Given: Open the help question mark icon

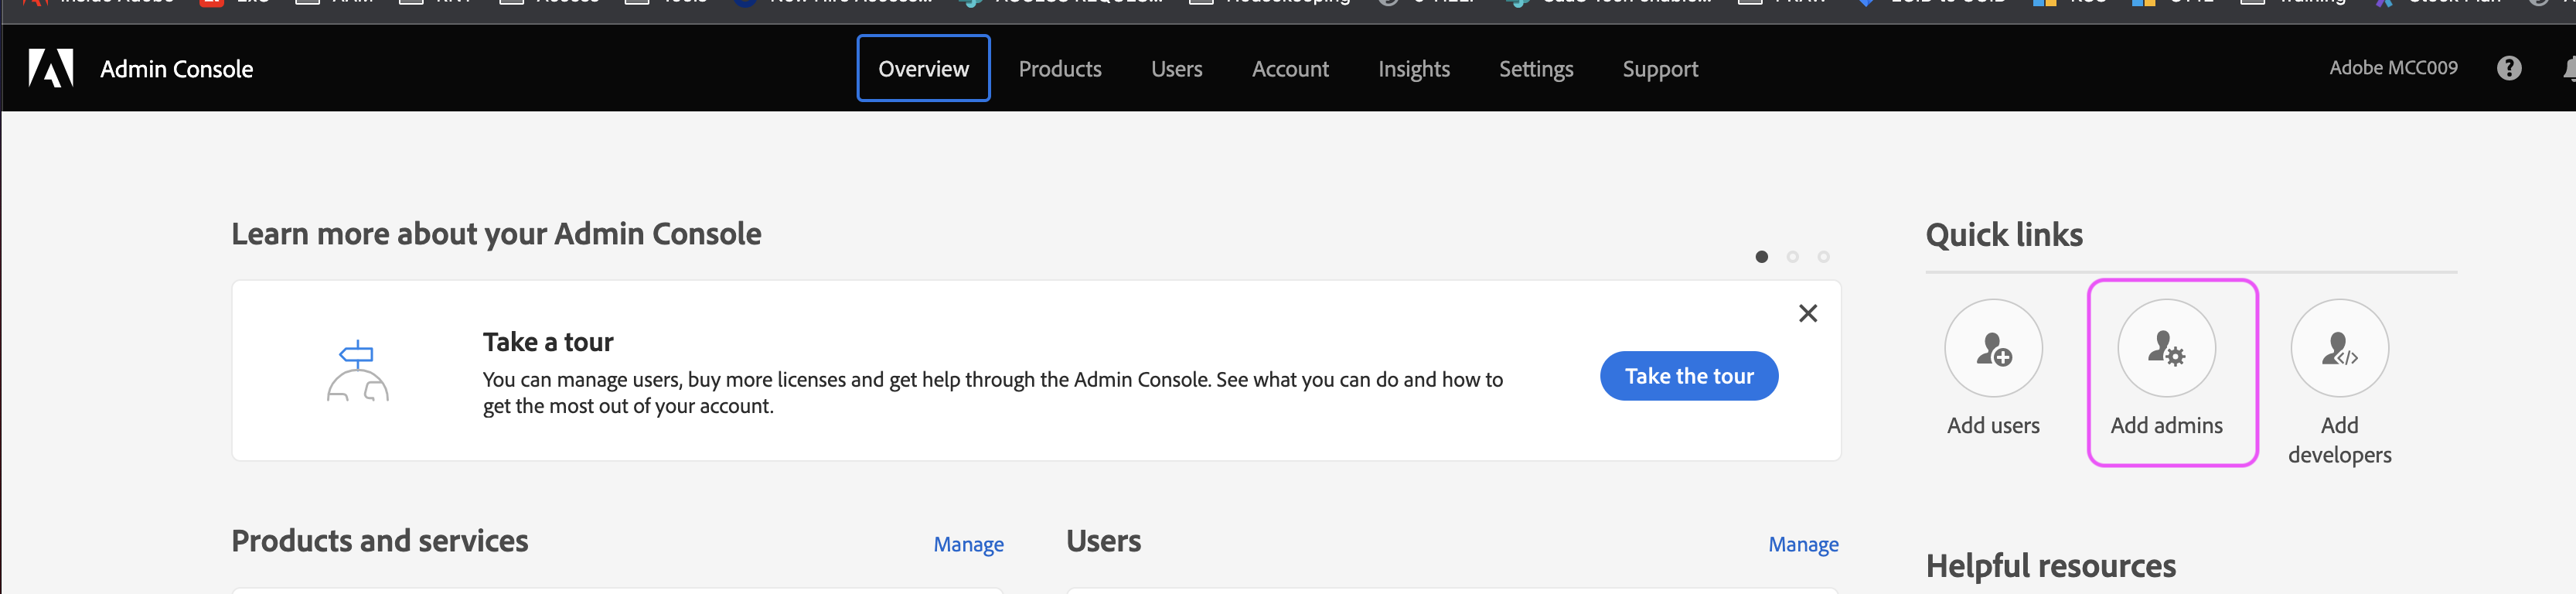Looking at the screenshot, I should tap(2508, 68).
